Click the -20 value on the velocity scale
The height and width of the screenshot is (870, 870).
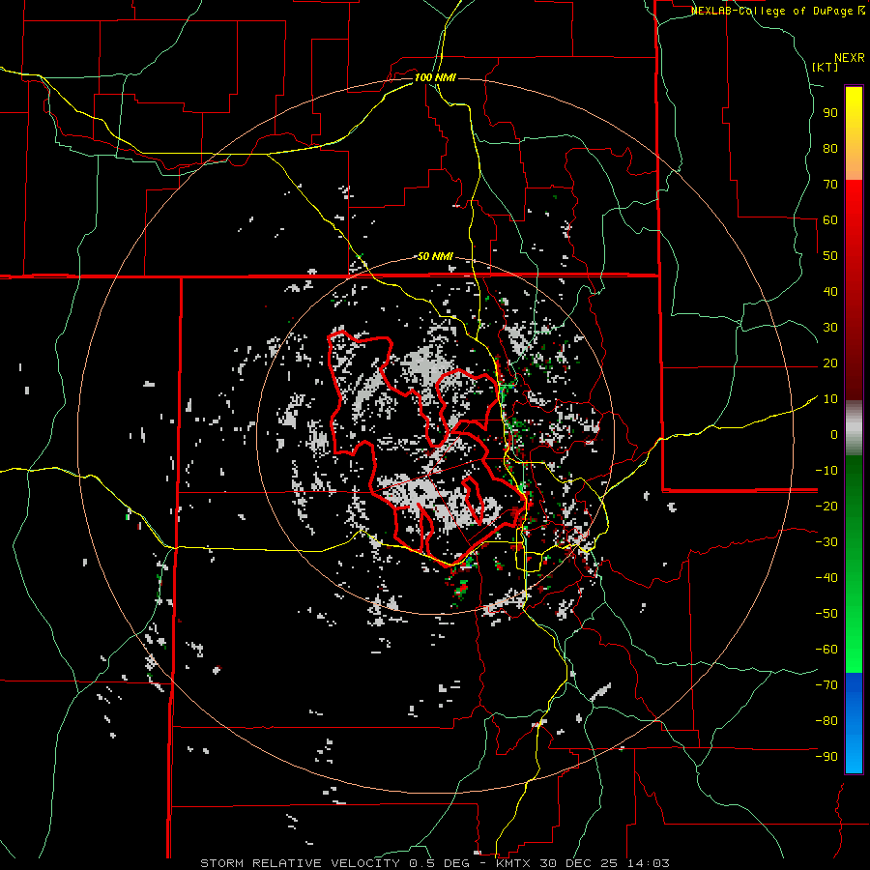[x=826, y=507]
